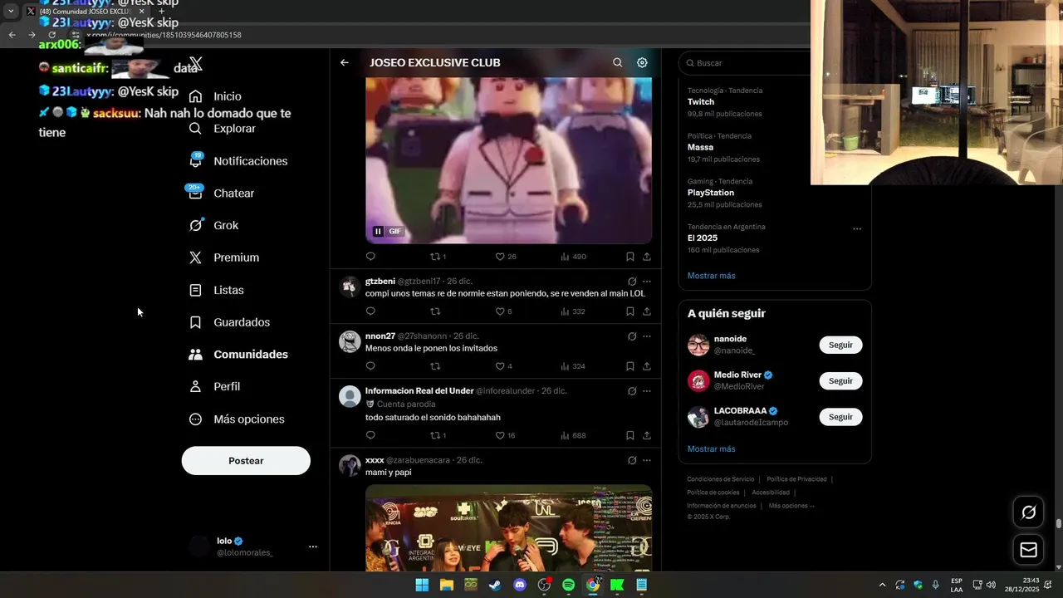Screen dimensions: 1063x598
Task: Show more follow suggestions via Mostrar más
Action: [x=711, y=449]
